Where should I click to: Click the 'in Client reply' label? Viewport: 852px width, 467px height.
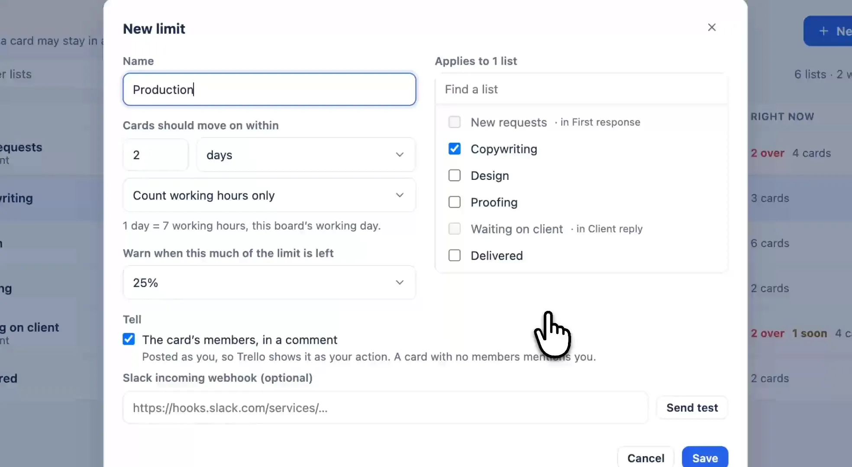609,229
